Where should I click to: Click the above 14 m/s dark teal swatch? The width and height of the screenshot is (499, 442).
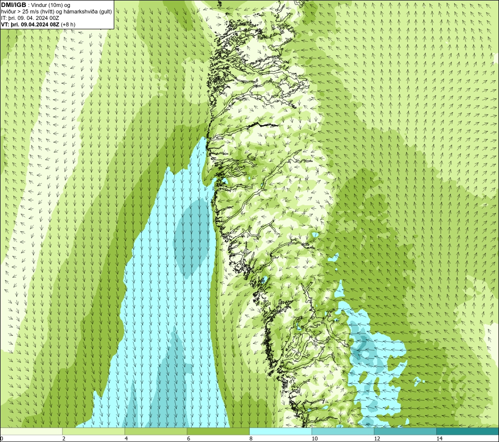click(x=468, y=431)
